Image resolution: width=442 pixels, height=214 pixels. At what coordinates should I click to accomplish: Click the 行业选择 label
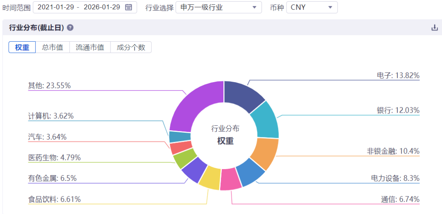[159, 8]
